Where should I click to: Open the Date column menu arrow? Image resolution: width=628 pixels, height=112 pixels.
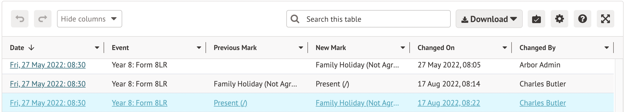(97, 48)
